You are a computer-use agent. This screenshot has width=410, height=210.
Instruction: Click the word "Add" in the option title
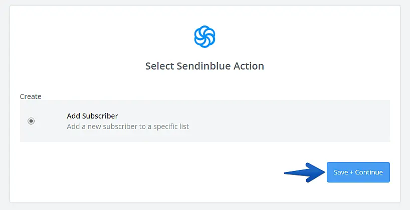click(73, 116)
